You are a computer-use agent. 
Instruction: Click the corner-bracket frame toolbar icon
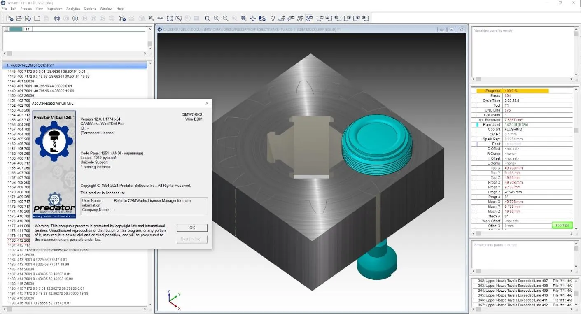(170, 19)
